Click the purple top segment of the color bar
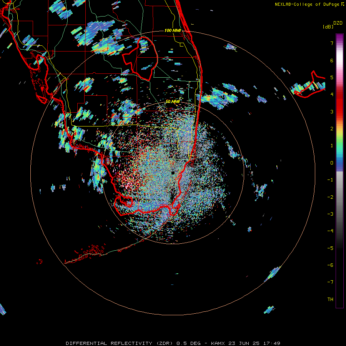 [x=339, y=38]
